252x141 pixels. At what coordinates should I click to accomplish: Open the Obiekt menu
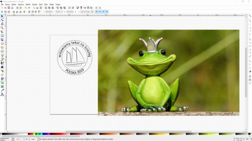click(28, 4)
